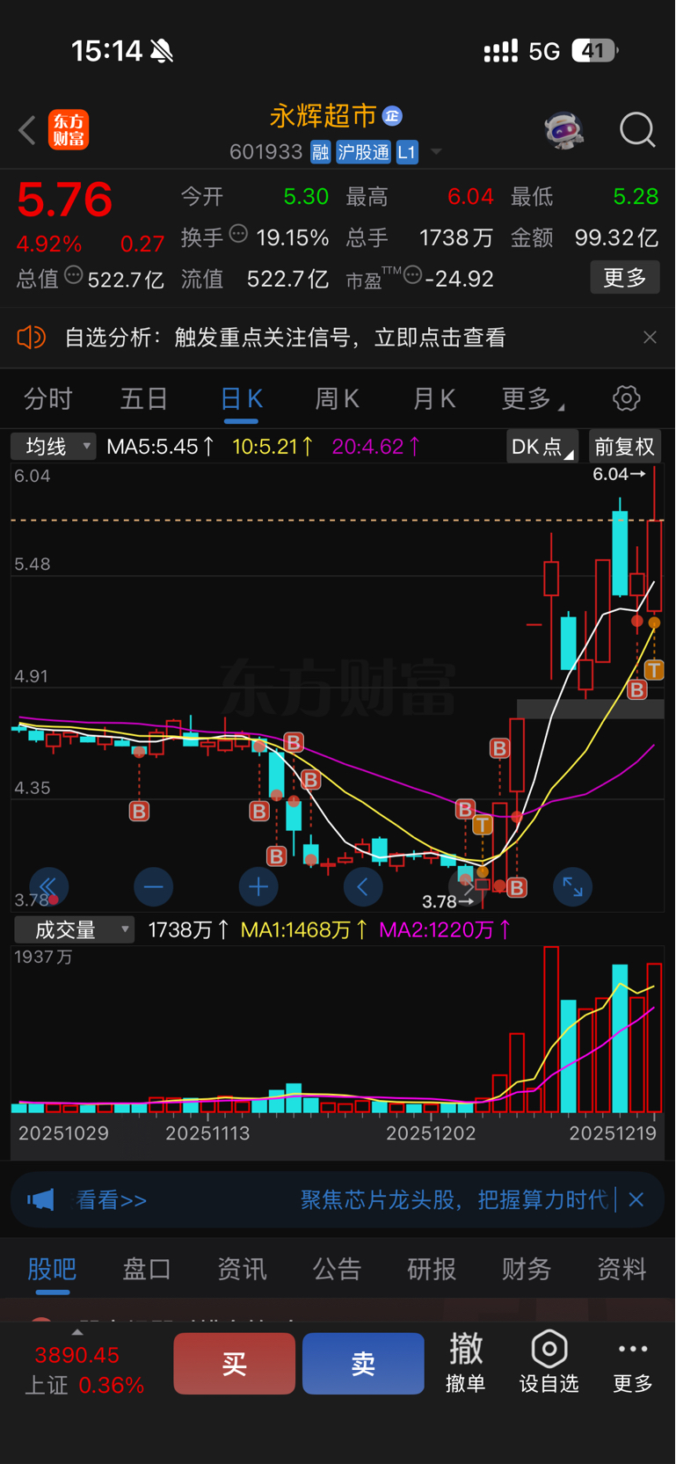Select the 日K tab

(x=241, y=399)
